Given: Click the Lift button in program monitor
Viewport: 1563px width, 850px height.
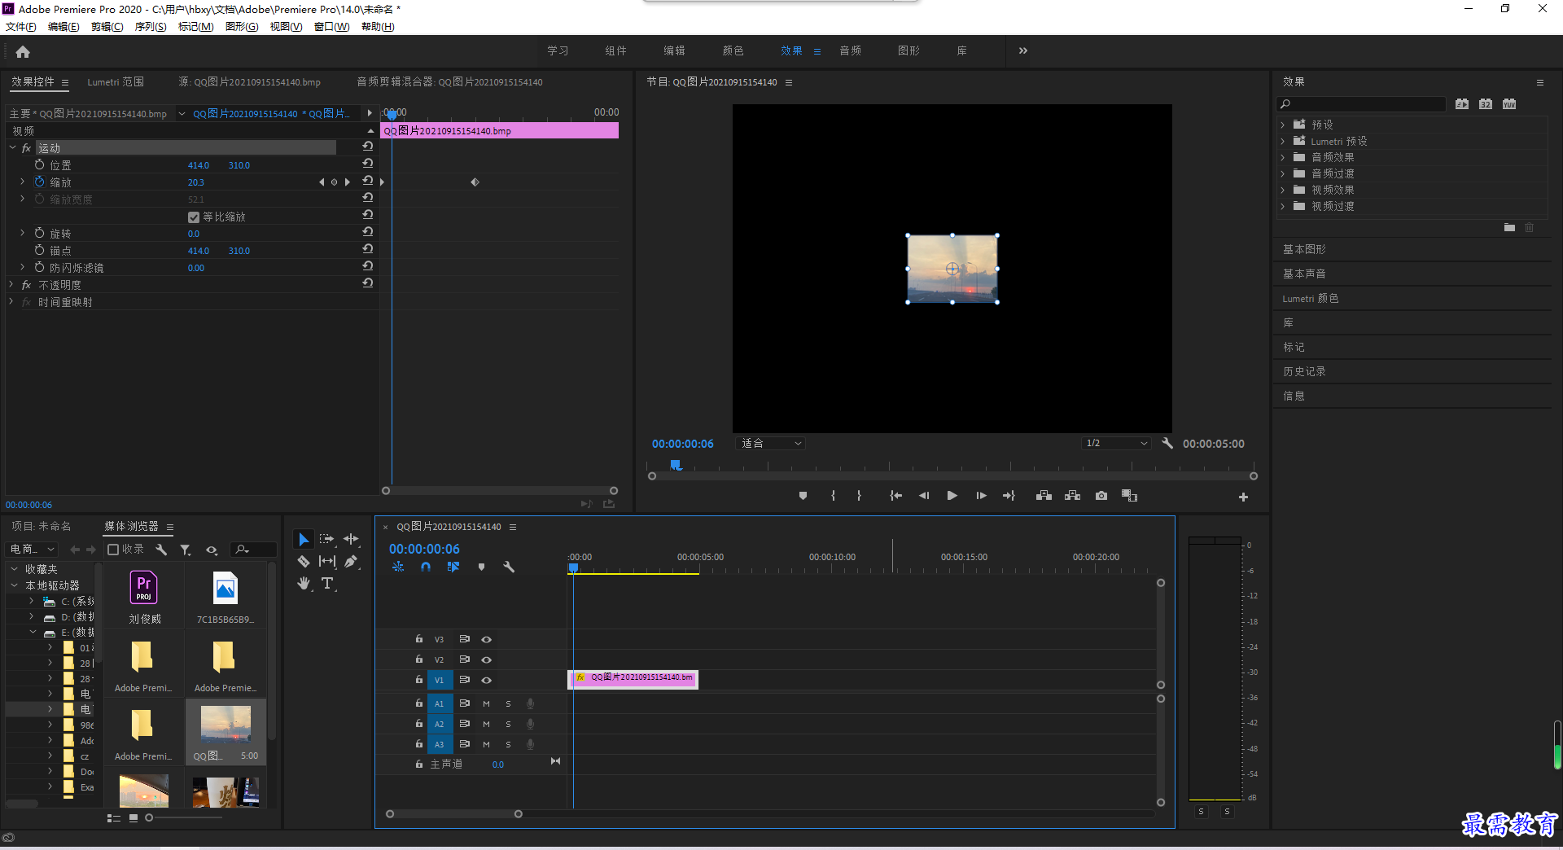Looking at the screenshot, I should click(1044, 496).
